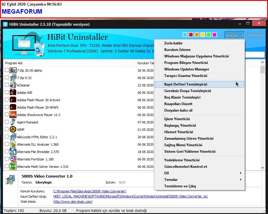Viewport: 268px width, 214px height.
Task: Pick the orange theme color swatch
Action: pos(197,35)
